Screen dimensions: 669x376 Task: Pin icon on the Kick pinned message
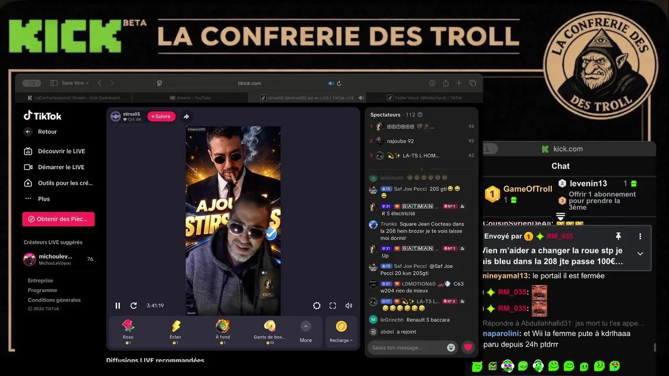pyautogui.click(x=618, y=236)
